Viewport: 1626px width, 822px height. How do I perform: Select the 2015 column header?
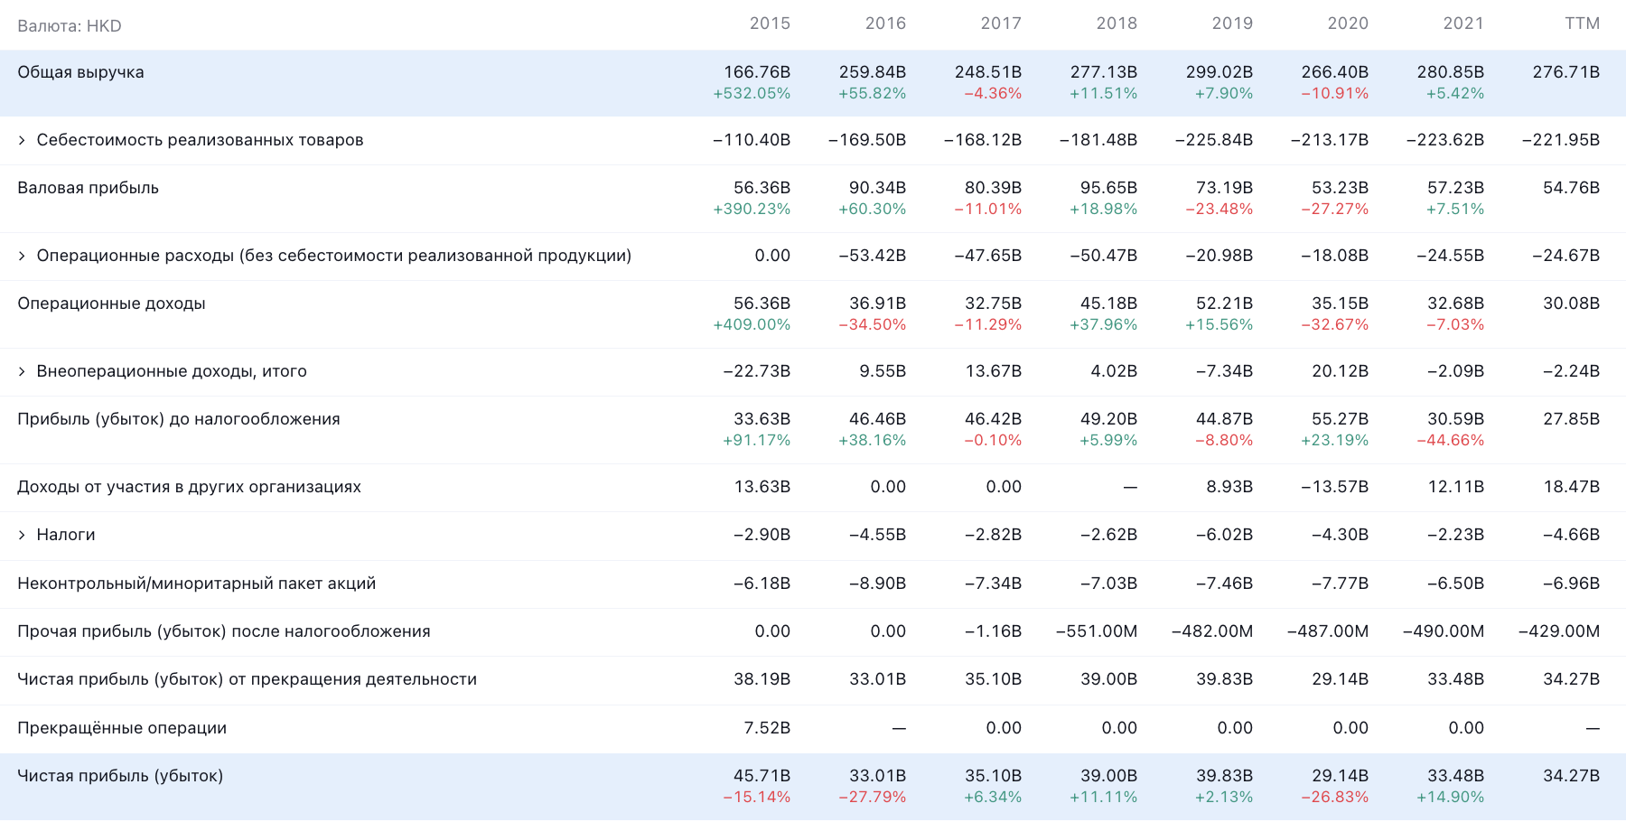coord(770,23)
